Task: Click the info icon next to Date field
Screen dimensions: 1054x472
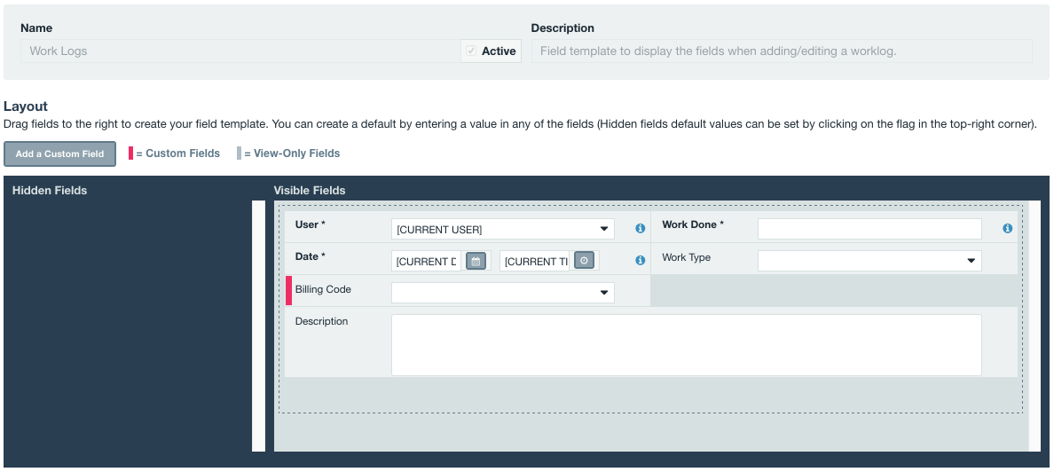Action: click(640, 261)
